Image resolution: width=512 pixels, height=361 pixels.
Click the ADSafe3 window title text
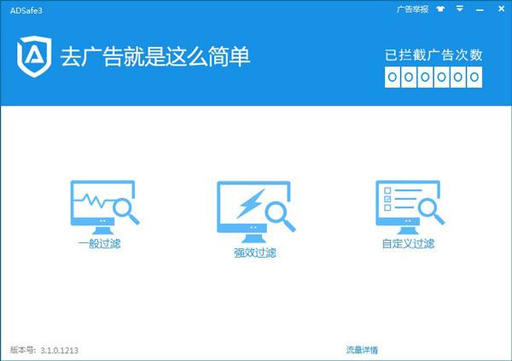click(x=26, y=10)
